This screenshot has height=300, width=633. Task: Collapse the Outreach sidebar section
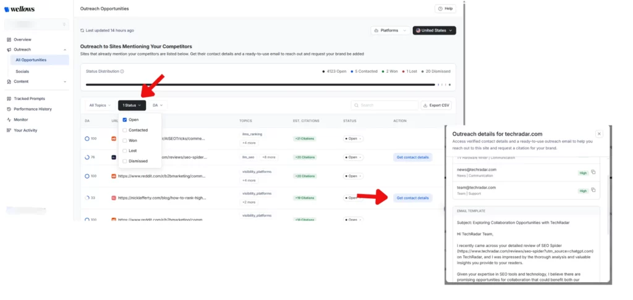pos(65,49)
